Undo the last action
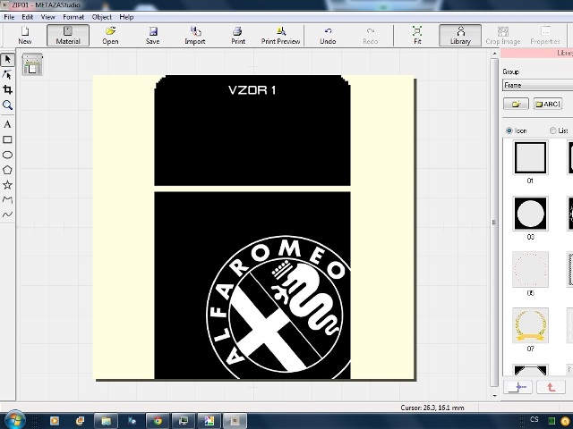This screenshot has height=429, width=573. 328,36
